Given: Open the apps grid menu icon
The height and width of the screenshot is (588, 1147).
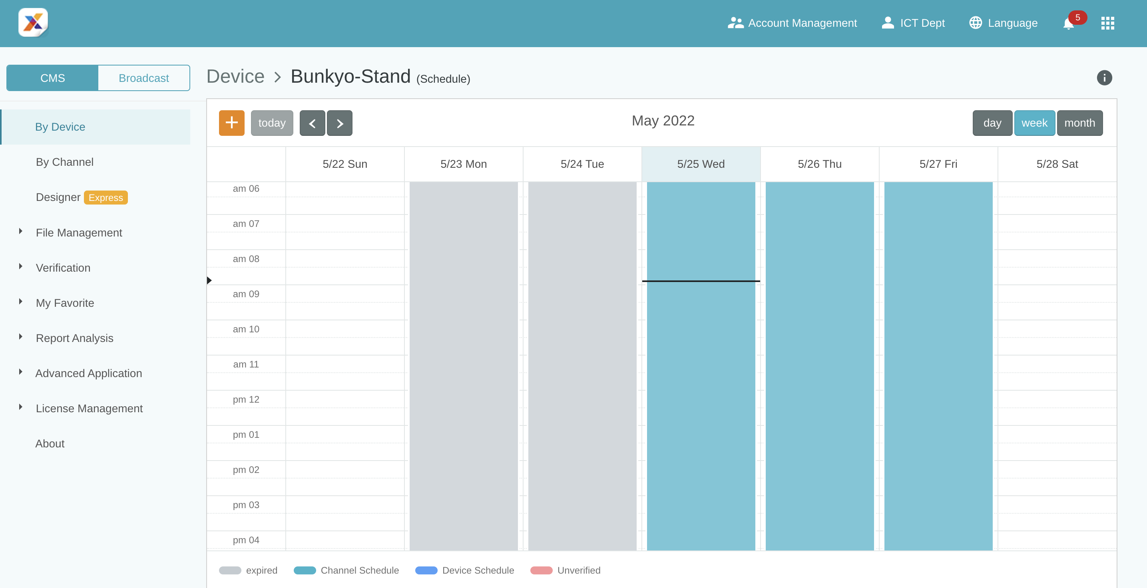Looking at the screenshot, I should coord(1107,23).
